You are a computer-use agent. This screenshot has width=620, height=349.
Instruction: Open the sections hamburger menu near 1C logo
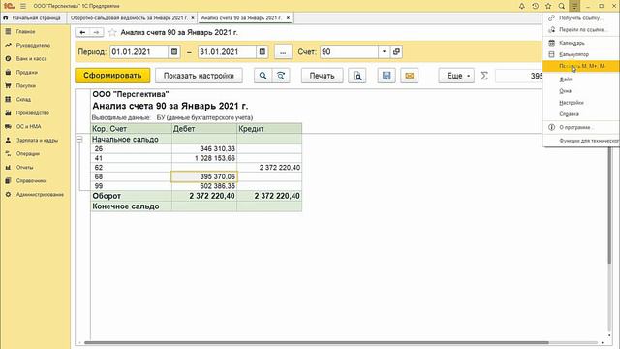coord(23,6)
